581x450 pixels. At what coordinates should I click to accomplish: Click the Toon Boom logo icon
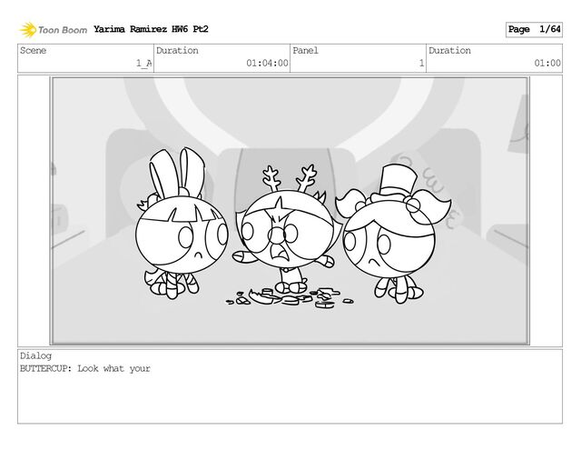pyautogui.click(x=28, y=30)
